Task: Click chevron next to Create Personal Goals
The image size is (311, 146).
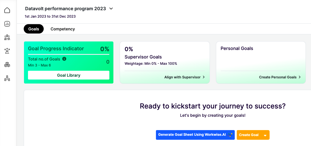Action: (300, 77)
